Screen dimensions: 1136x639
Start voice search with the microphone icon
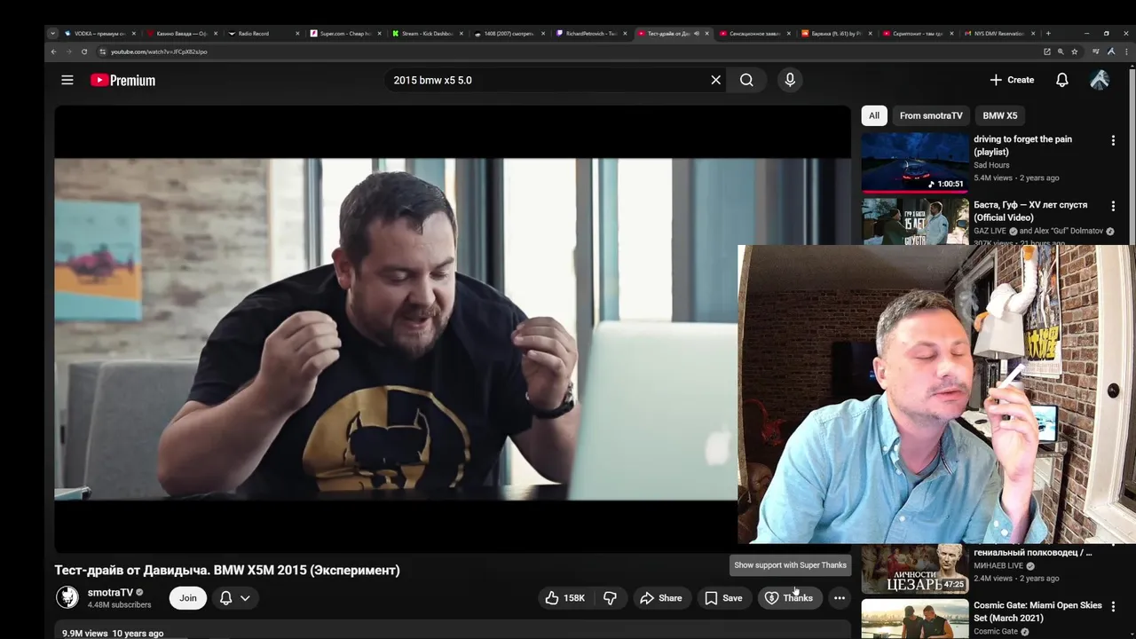[790, 80]
